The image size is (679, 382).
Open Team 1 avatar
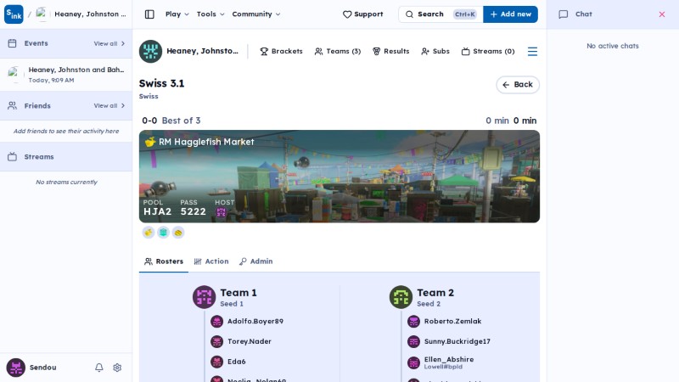click(204, 297)
